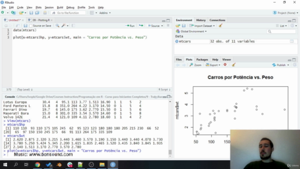Screen dimensions: 300x169
Task: Go to the next plot arrow
Action: [184, 65]
